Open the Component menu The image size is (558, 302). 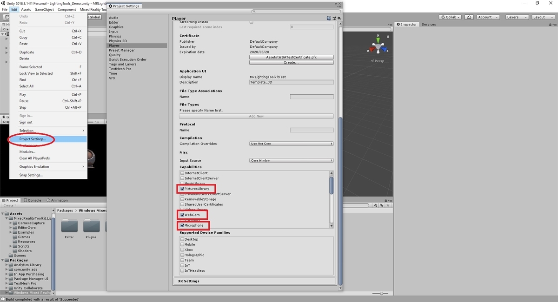pos(66,9)
